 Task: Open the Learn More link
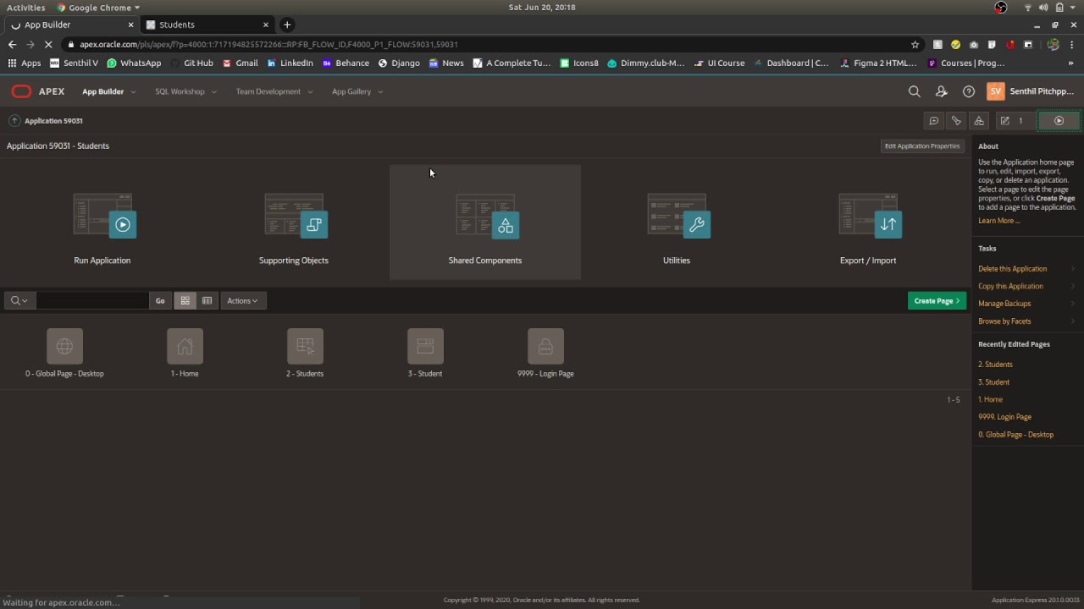pos(998,221)
